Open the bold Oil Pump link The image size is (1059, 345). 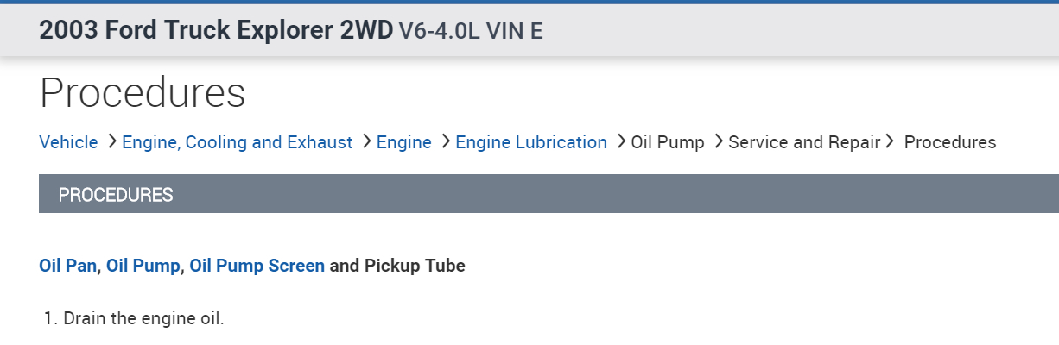(143, 266)
